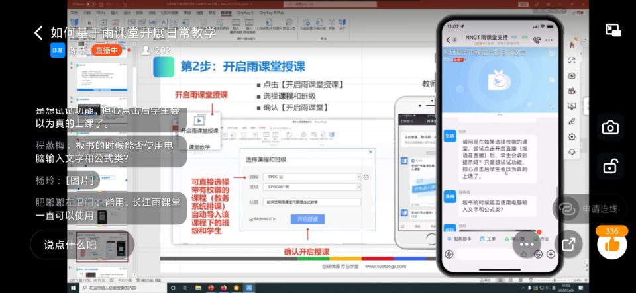Viewport: 636px width, 293px height.
Task: Click the 关于 ribbon icon
Action: tap(343, 24)
